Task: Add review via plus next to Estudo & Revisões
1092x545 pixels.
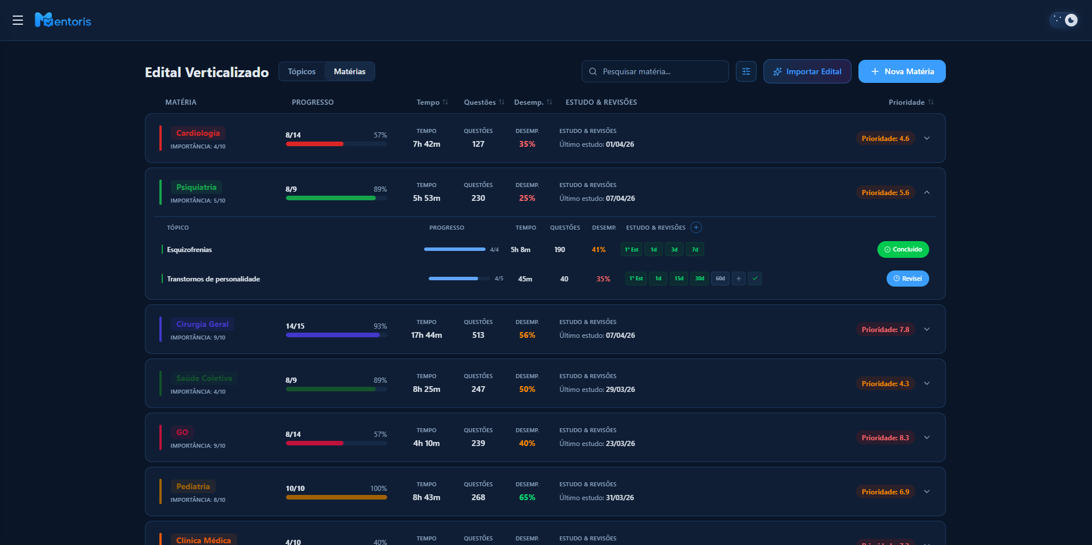Action: click(696, 227)
